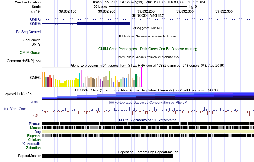This screenshot has height=162, width=254.
Task: Click the 39,832,200 ruler position
Action: click(x=107, y=11)
